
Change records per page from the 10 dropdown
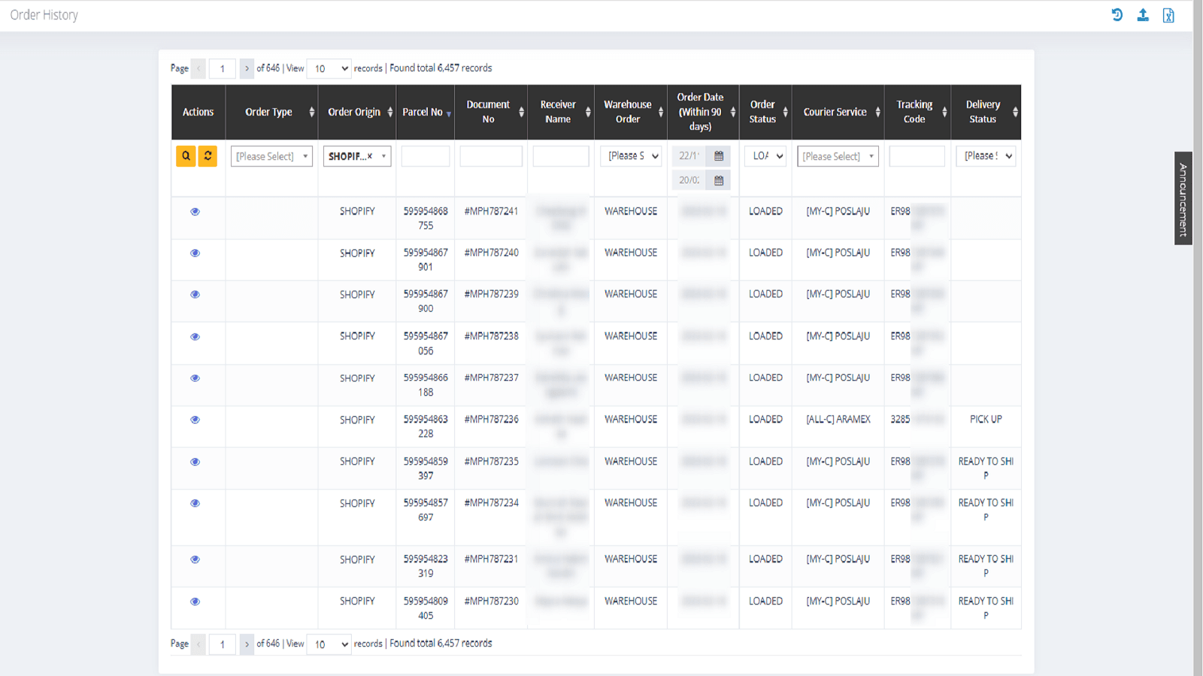pos(329,68)
